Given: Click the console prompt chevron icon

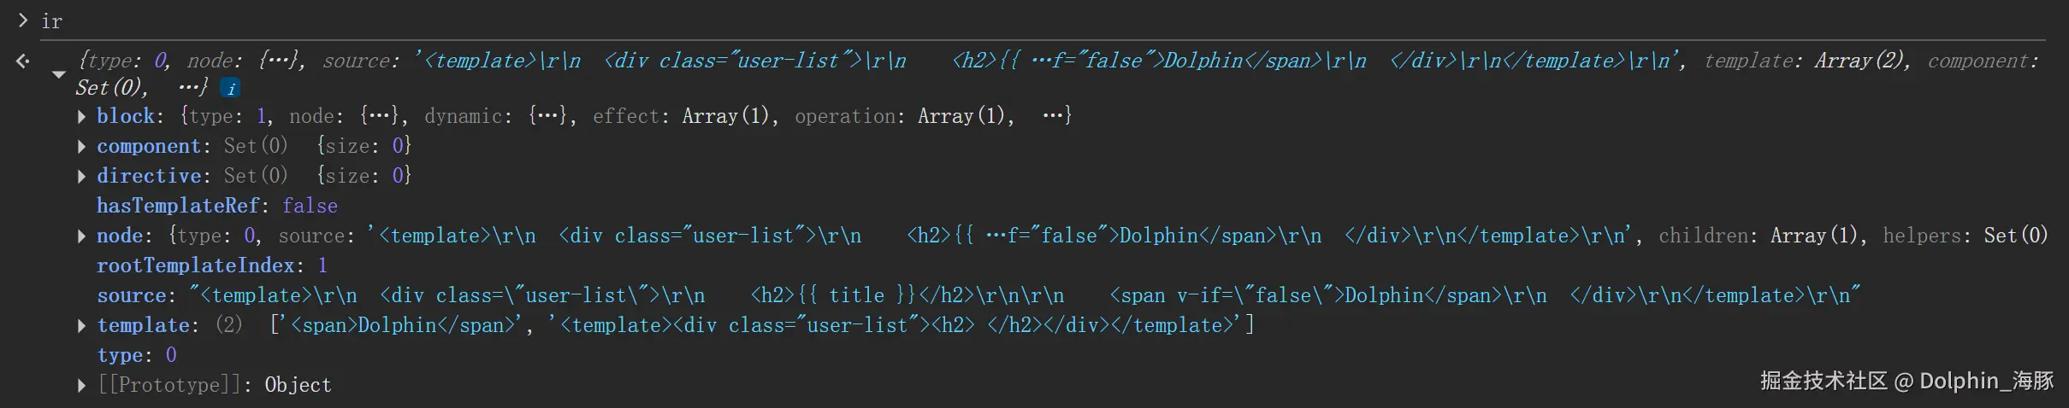Looking at the screenshot, I should pyautogui.click(x=22, y=20).
